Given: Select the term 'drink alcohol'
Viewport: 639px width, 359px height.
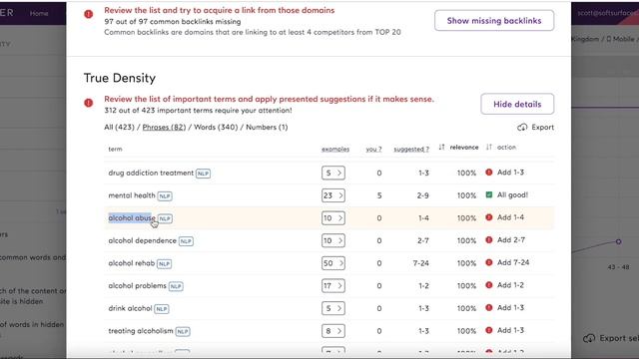Looking at the screenshot, I should tap(130, 308).
